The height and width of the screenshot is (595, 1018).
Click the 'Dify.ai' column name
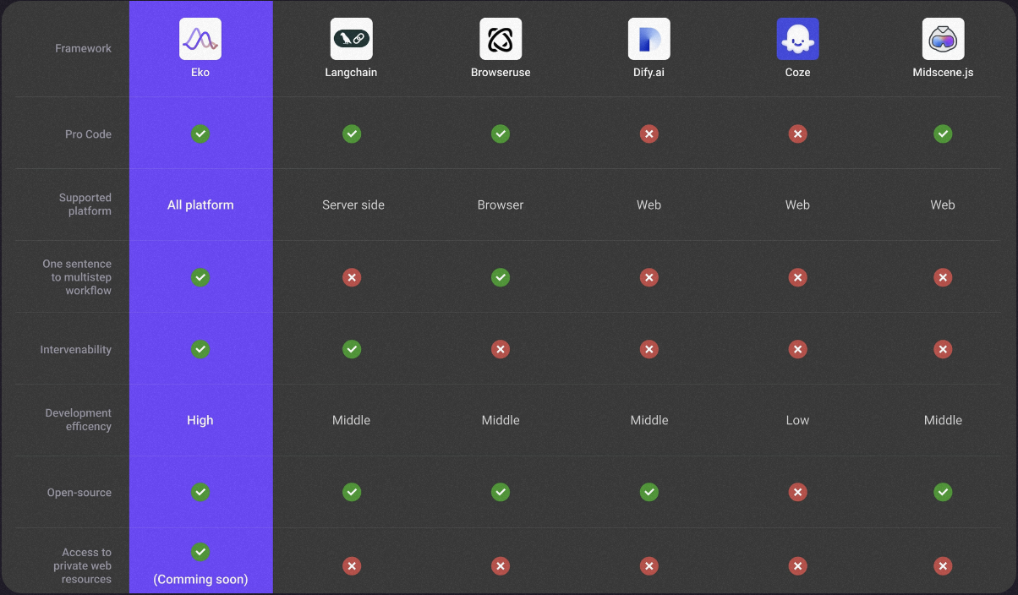649,73
